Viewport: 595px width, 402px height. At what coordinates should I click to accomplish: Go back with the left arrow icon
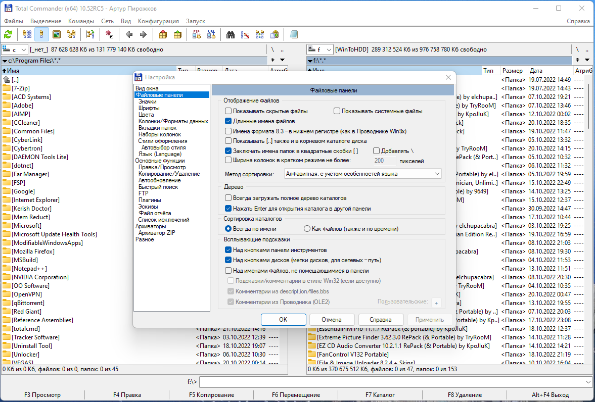point(129,34)
